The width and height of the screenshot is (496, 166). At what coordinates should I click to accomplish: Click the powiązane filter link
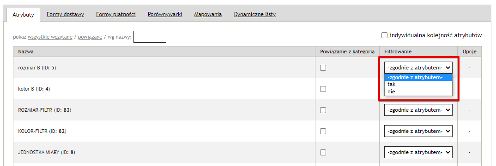click(x=90, y=37)
